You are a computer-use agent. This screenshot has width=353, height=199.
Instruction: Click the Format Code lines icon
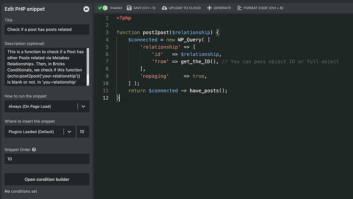click(239, 8)
